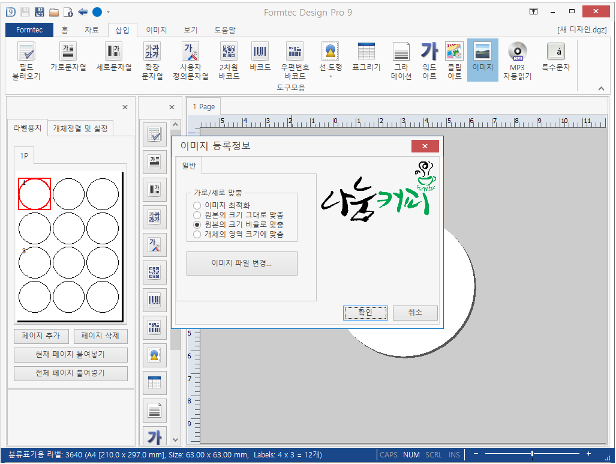Open the 이미지 ribbon tab
Viewport: 616px width, 464px height.
coord(157,30)
